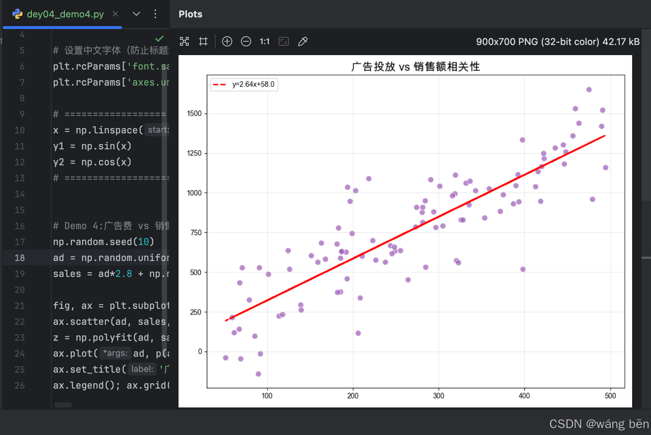
Task: Click the plt.rcParams['axes.un line 7
Action: pos(111,82)
